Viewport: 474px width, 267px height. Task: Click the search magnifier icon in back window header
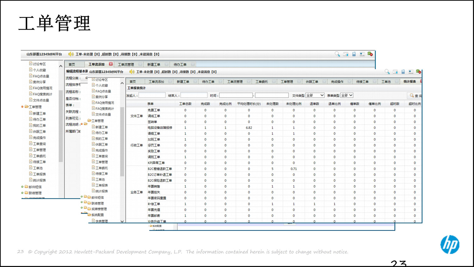pos(337,54)
